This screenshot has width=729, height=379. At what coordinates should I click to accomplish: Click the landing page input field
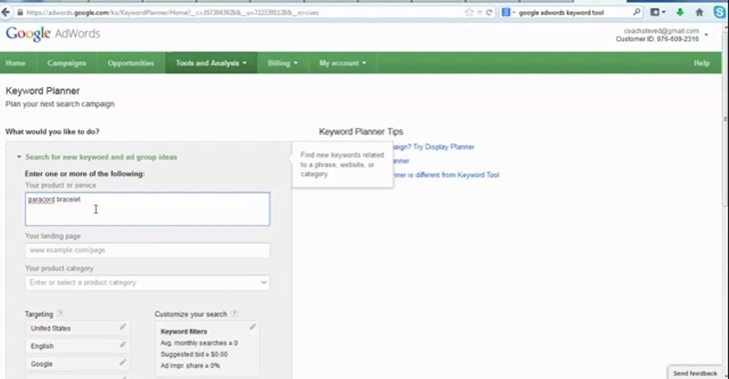pos(147,250)
